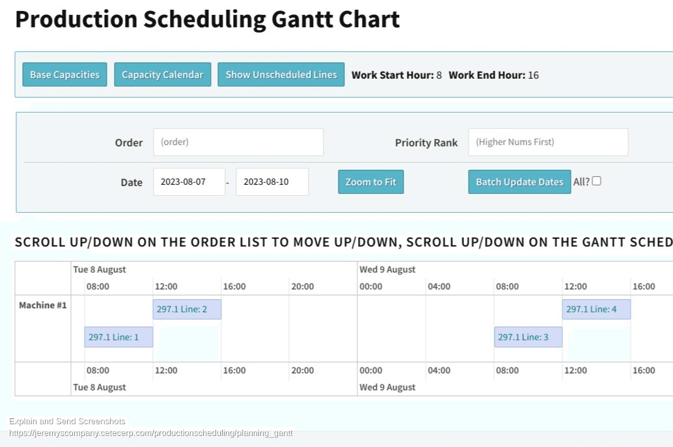Screen dimensions: 673x447
Task: Click the Base Capacities button
Action: click(64, 75)
